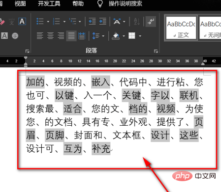
Task: Click highlighted word 嵌入
Action: pyautogui.click(x=100, y=82)
